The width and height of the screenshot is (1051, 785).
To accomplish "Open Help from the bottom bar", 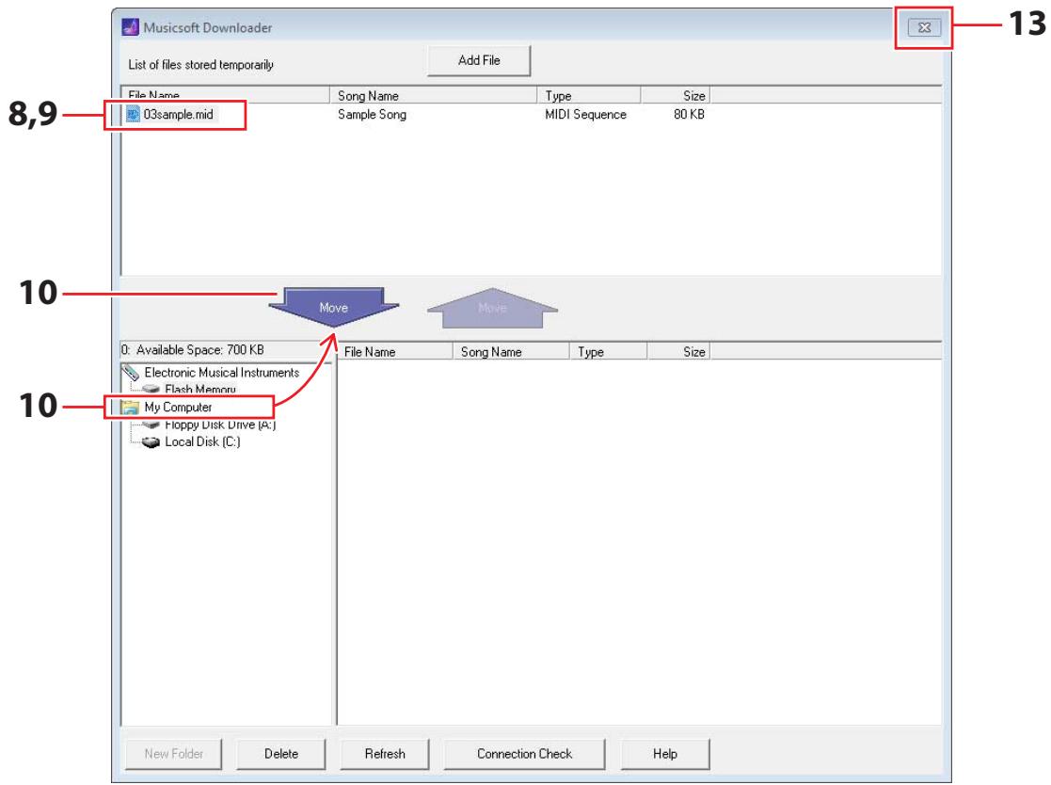I will click(664, 753).
